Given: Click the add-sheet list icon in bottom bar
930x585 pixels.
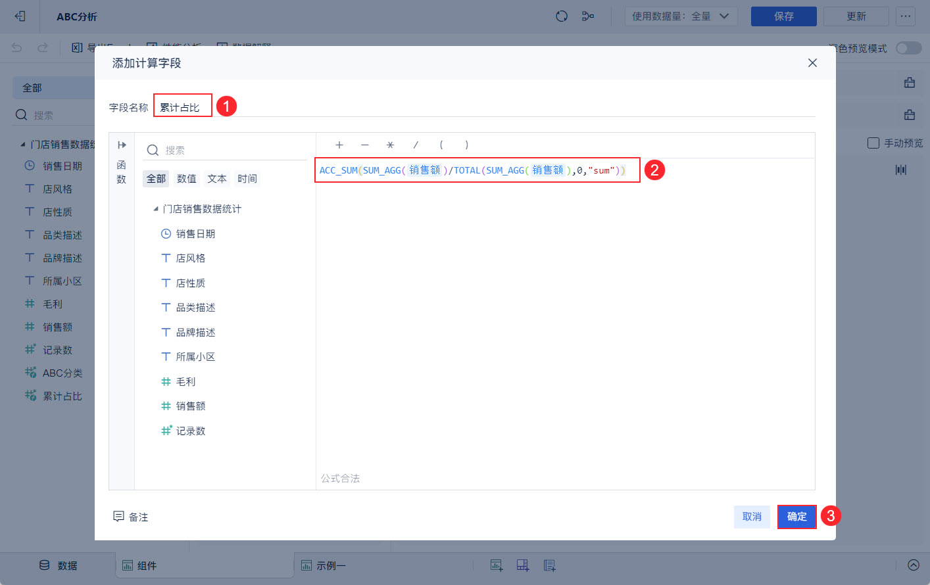Looking at the screenshot, I should 550,565.
